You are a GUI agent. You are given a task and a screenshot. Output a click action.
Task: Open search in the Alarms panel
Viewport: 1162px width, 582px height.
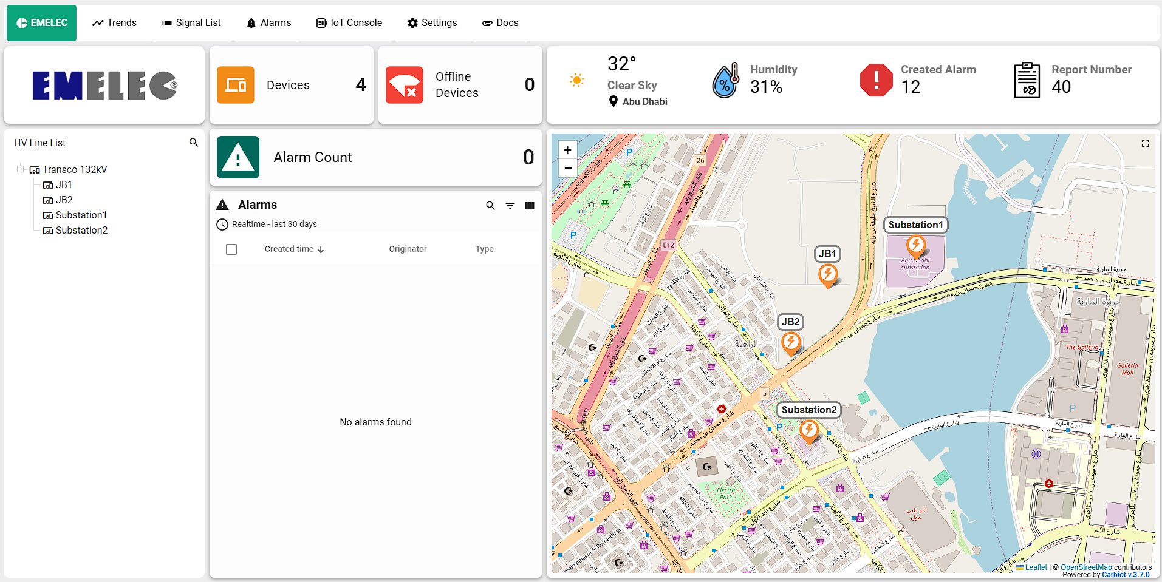point(490,206)
